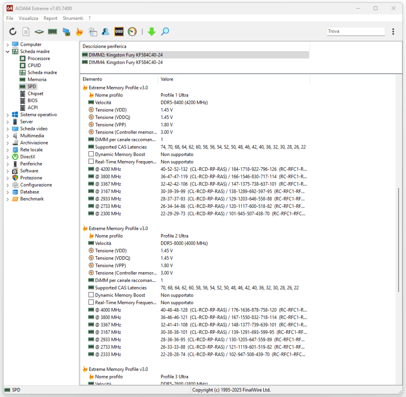Expand the Periferiche node arrow
406x397 pixels.
pos(8,164)
